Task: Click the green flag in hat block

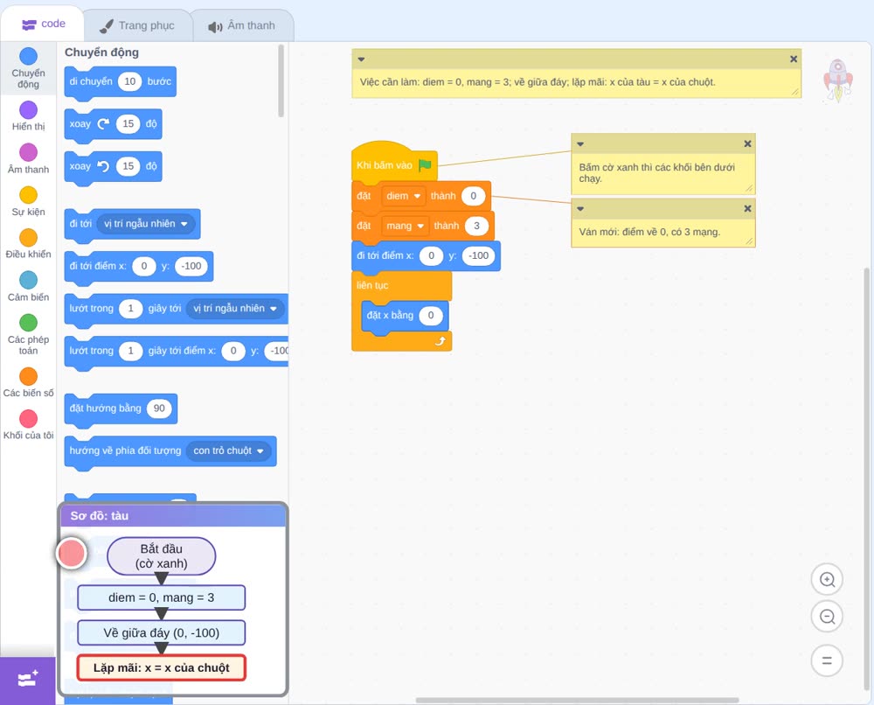Action: pyautogui.click(x=425, y=164)
